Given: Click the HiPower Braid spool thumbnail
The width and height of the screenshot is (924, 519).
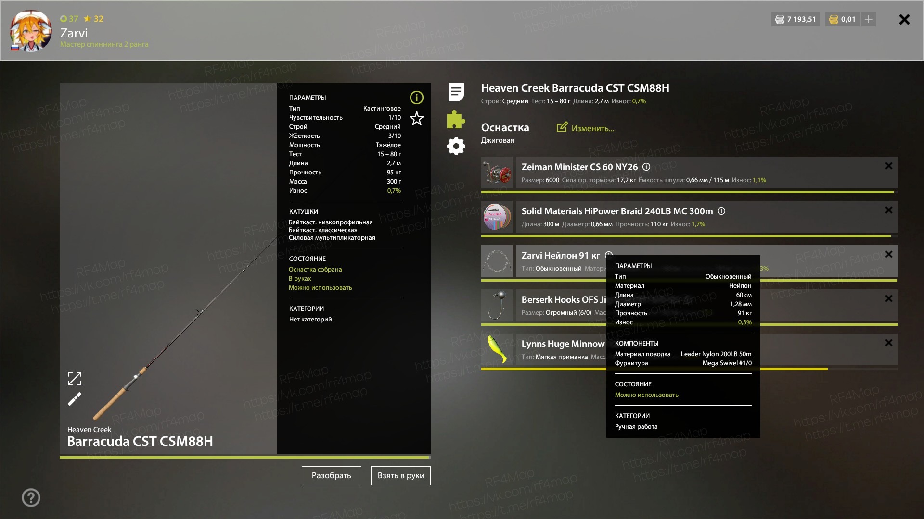Looking at the screenshot, I should pyautogui.click(x=497, y=217).
